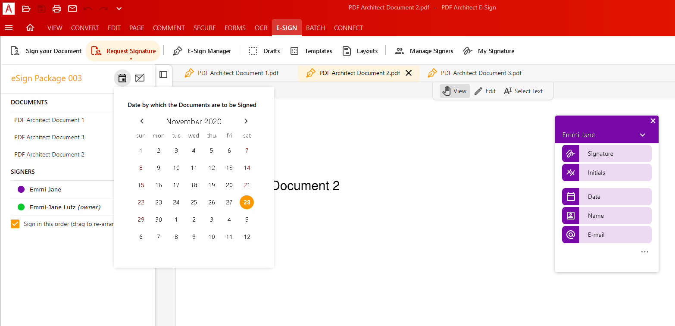Select November 16 in calendar
This screenshot has height=326, width=675.
coord(159,185)
